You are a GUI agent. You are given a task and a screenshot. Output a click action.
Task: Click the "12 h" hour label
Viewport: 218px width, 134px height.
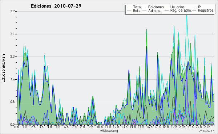click(x=116, y=127)
